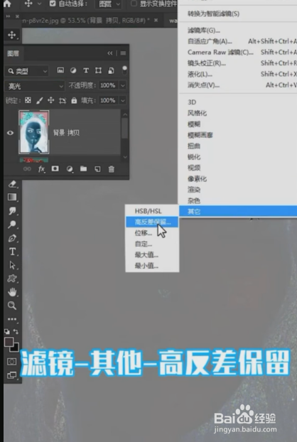The height and width of the screenshot is (442, 297).
Task: Open Camera Raw 滤镜 menu item
Action: tap(238, 52)
